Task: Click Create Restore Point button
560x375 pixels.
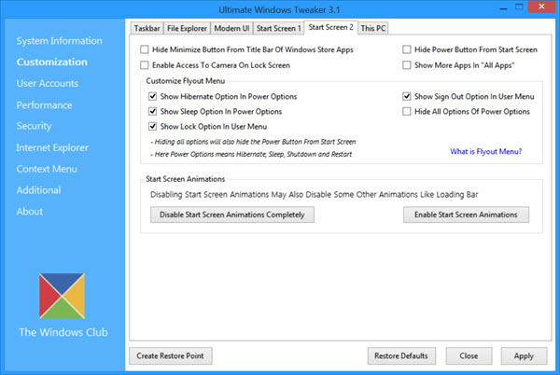Action: click(x=171, y=355)
